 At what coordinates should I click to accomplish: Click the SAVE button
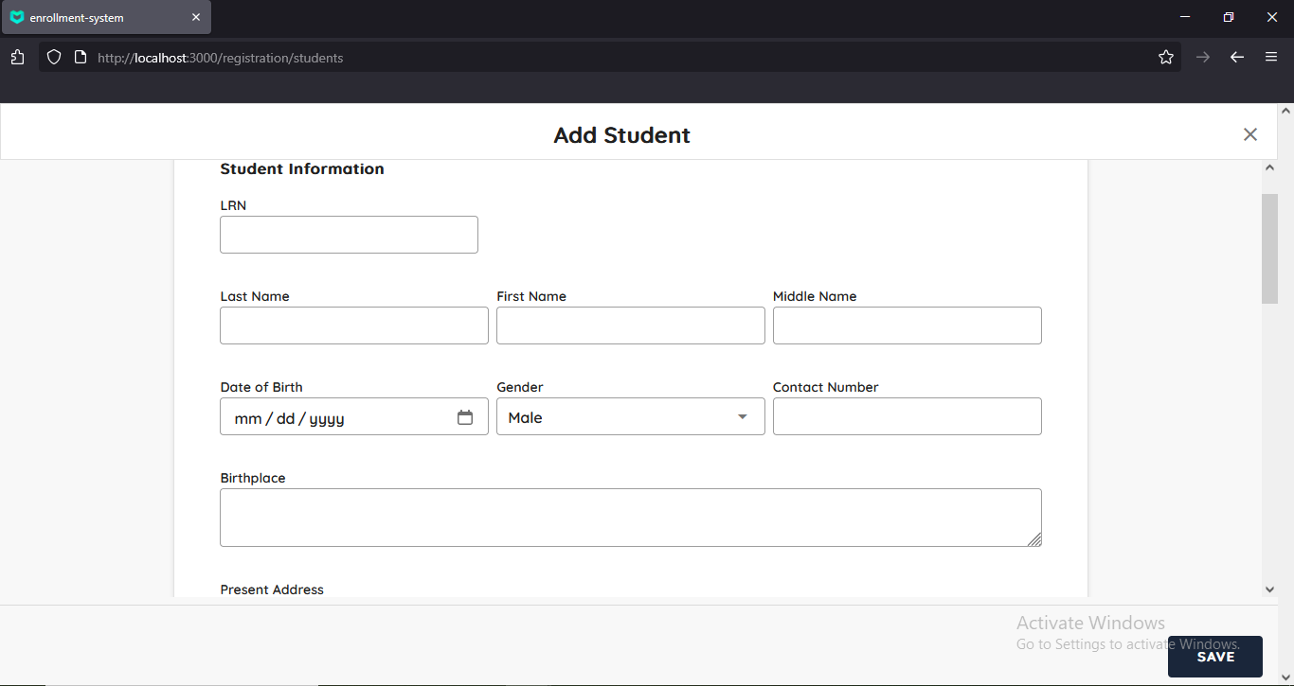click(1215, 657)
